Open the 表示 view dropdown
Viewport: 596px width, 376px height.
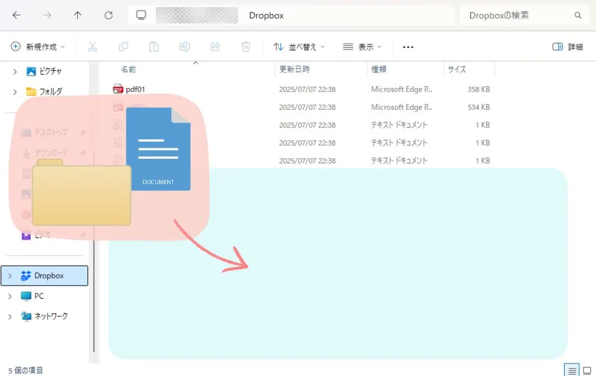coord(362,47)
